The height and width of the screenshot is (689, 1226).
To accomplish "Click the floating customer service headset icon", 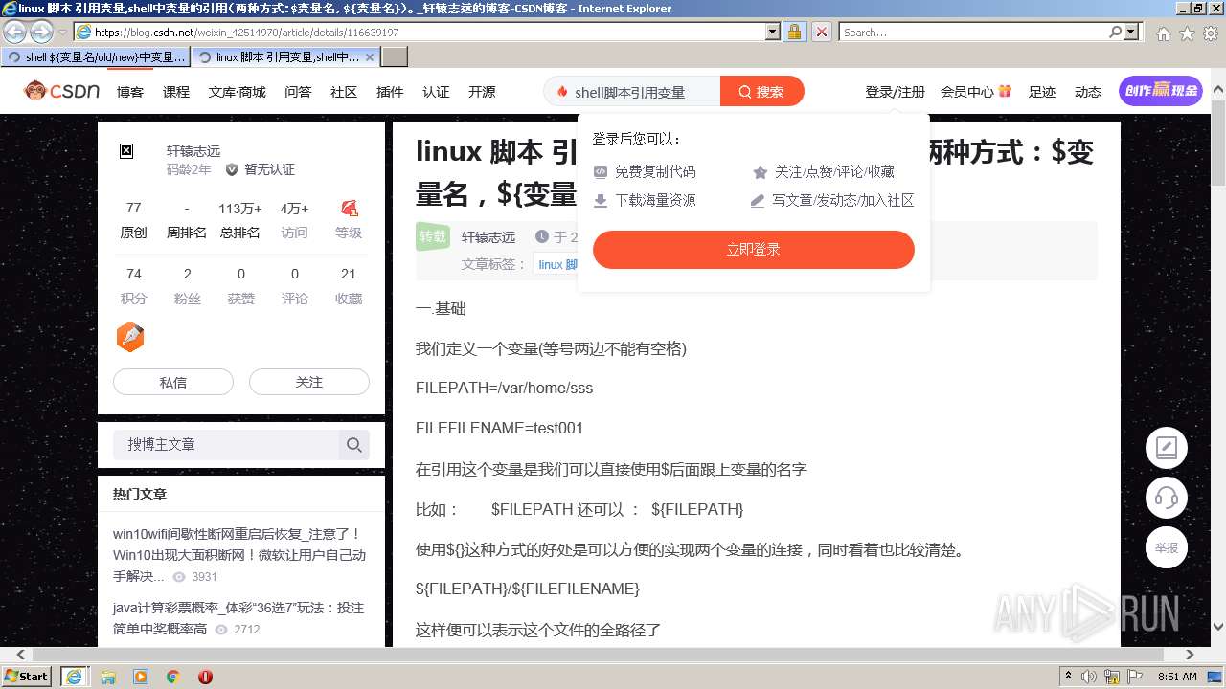I will pyautogui.click(x=1167, y=498).
